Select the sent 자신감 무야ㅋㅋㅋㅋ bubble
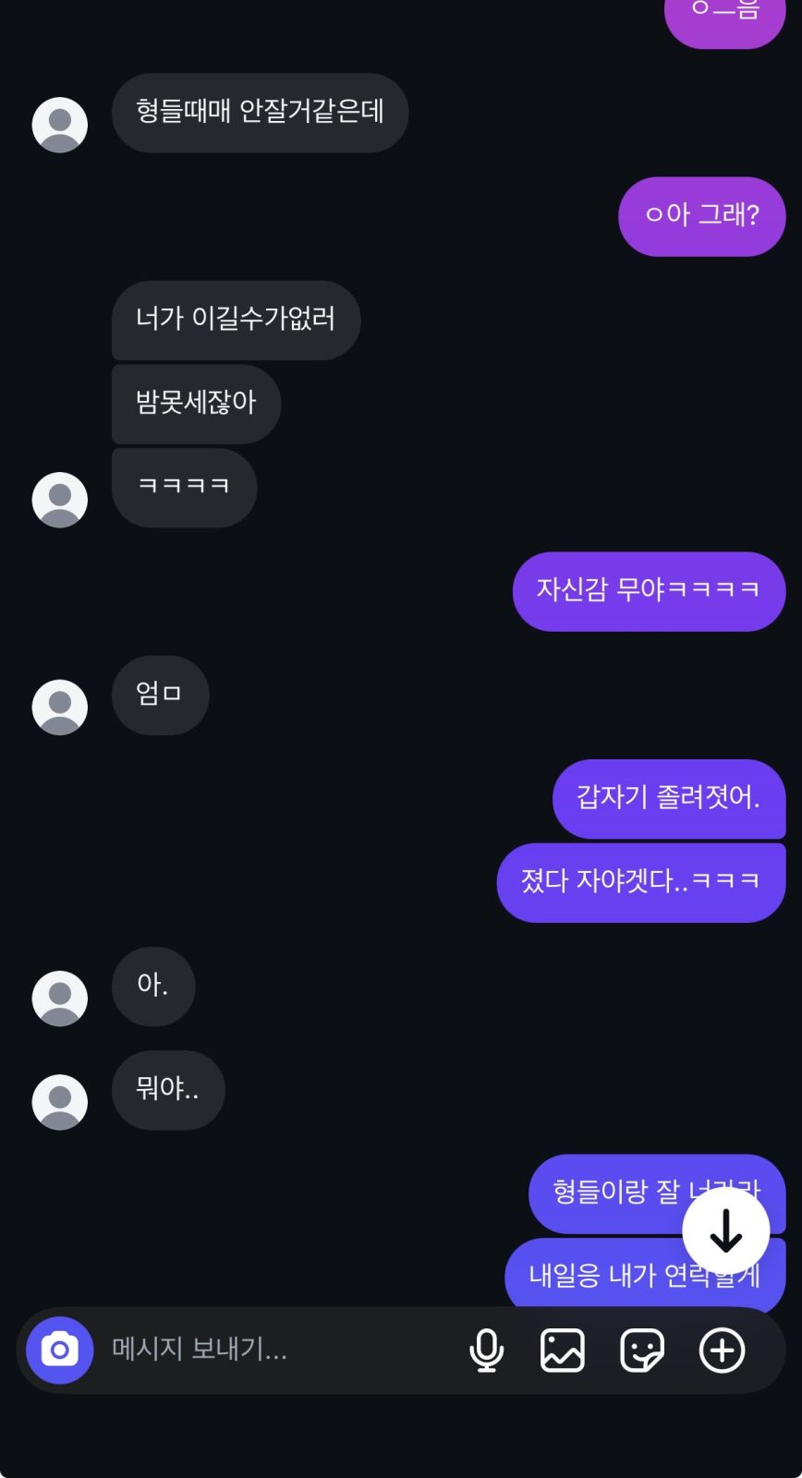Viewport: 802px width, 1478px height. (x=649, y=591)
